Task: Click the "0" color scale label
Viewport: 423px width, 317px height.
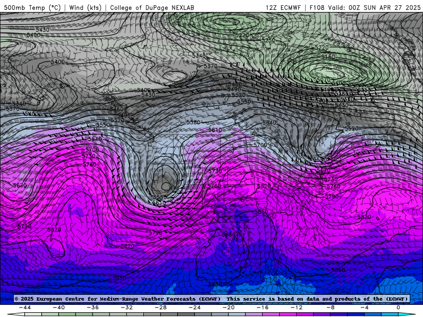Action: click(x=398, y=307)
